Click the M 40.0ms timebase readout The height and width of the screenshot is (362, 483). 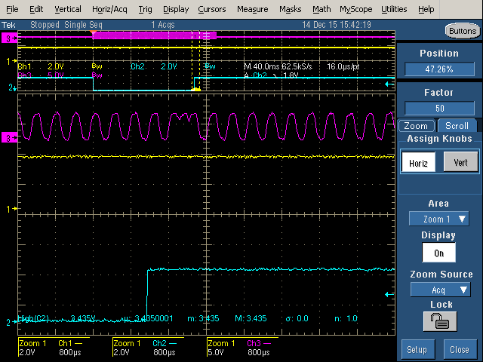pyautogui.click(x=262, y=66)
